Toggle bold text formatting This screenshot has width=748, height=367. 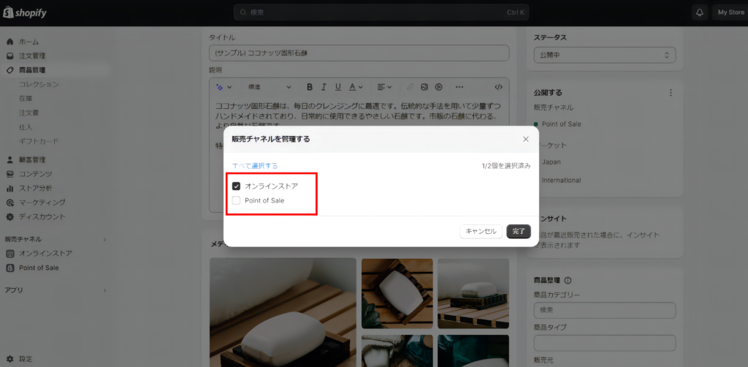tap(310, 87)
